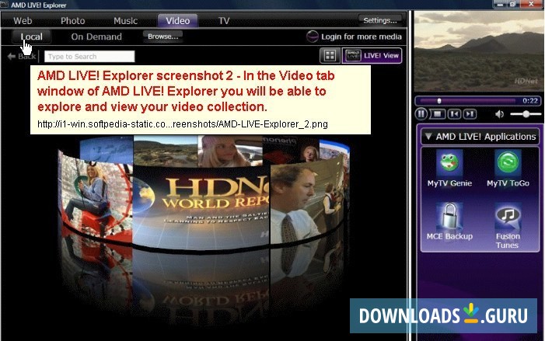Launch MyTV ToGo app
Viewport: 545px width, 341px height.
[508, 169]
